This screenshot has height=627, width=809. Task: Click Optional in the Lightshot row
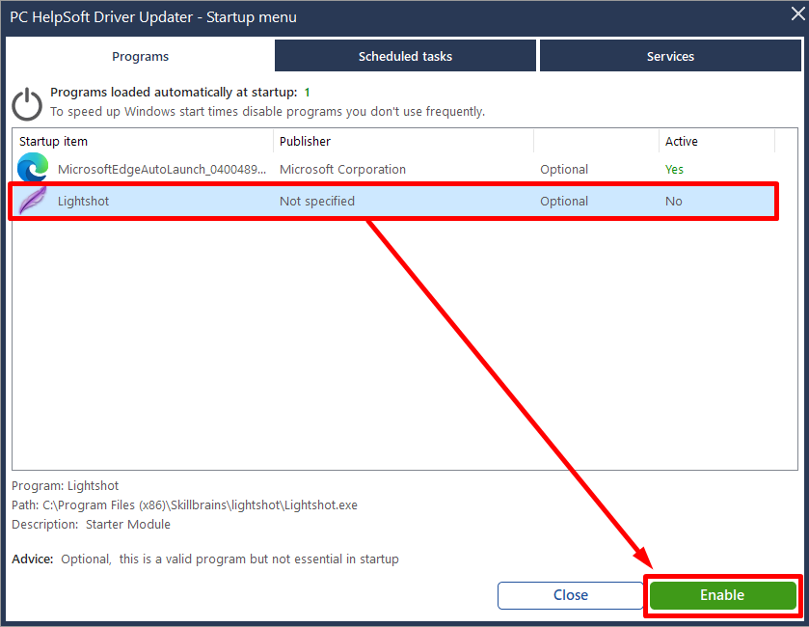(x=564, y=201)
